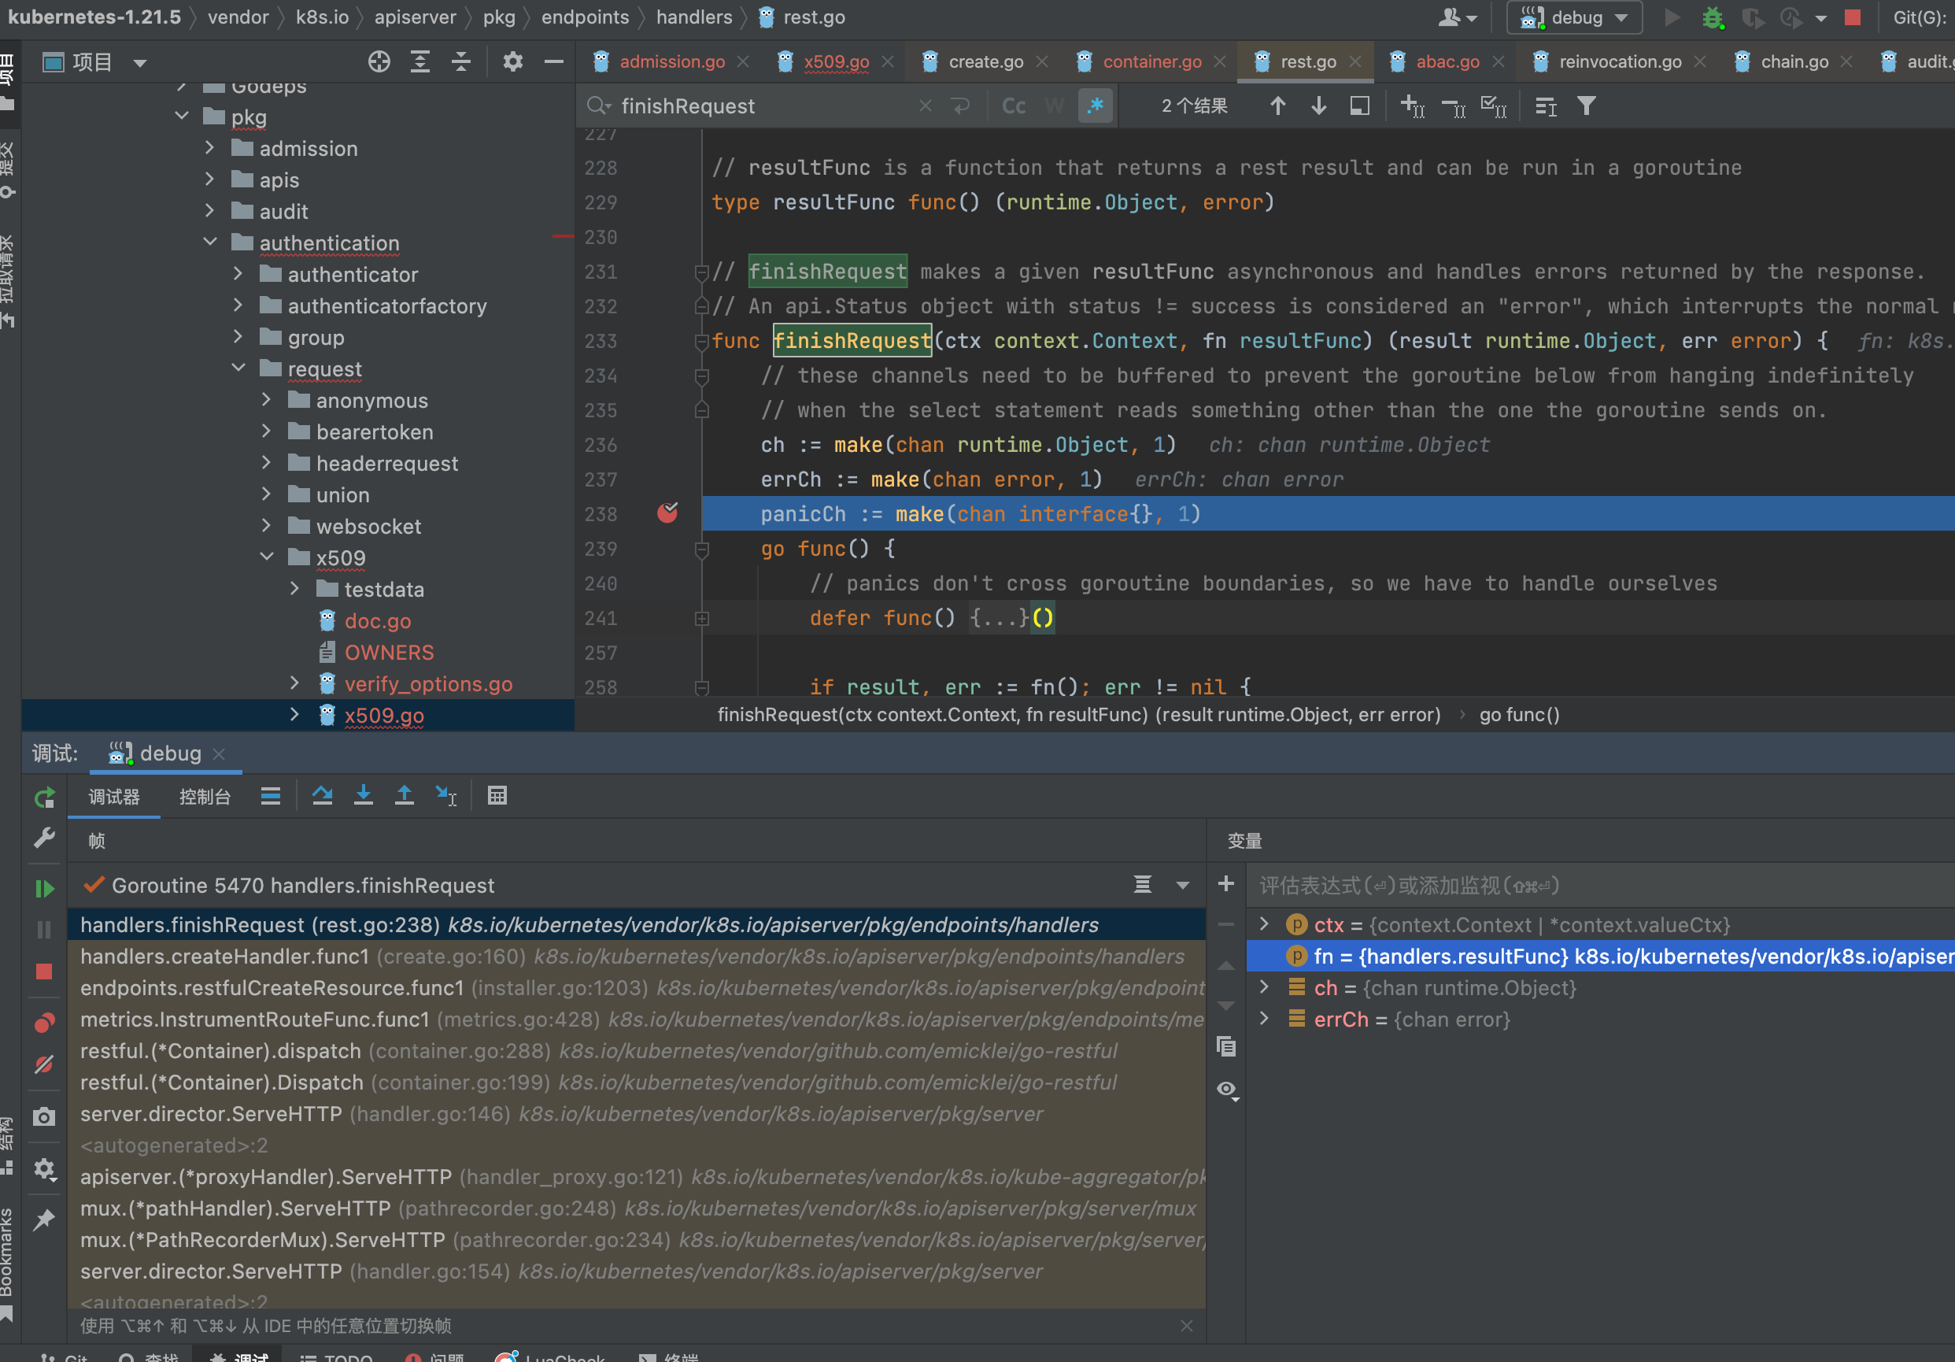
Task: Dismiss the frame-switching hint
Action: coord(1186,1327)
